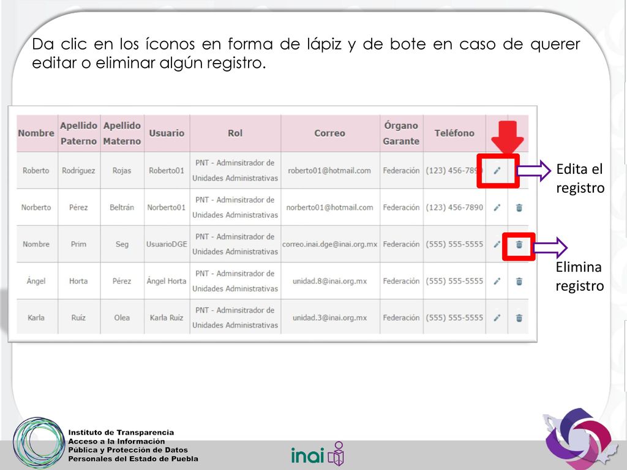The image size is (627, 470).
Task: Select the cell "Beltrán"
Action: pyautogui.click(x=122, y=207)
